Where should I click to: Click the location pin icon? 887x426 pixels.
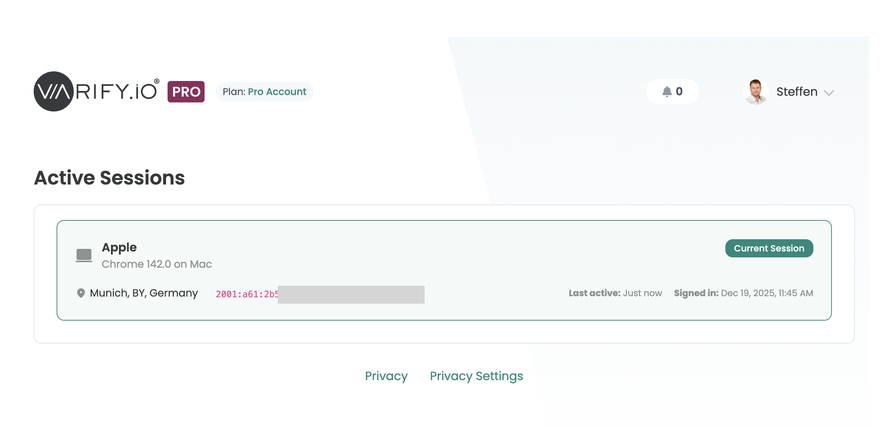[81, 293]
